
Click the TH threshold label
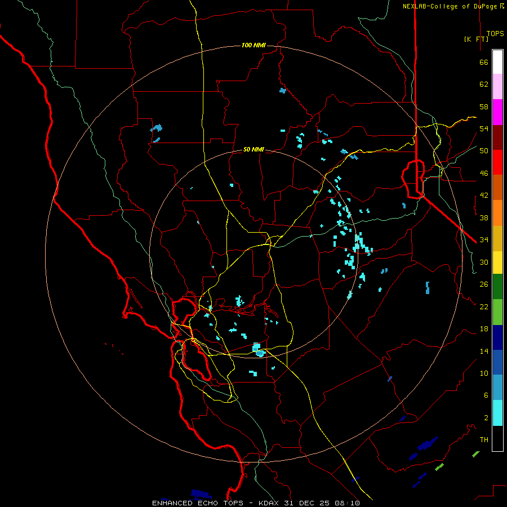[484, 440]
